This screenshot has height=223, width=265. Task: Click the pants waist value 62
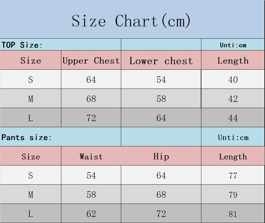(91, 214)
